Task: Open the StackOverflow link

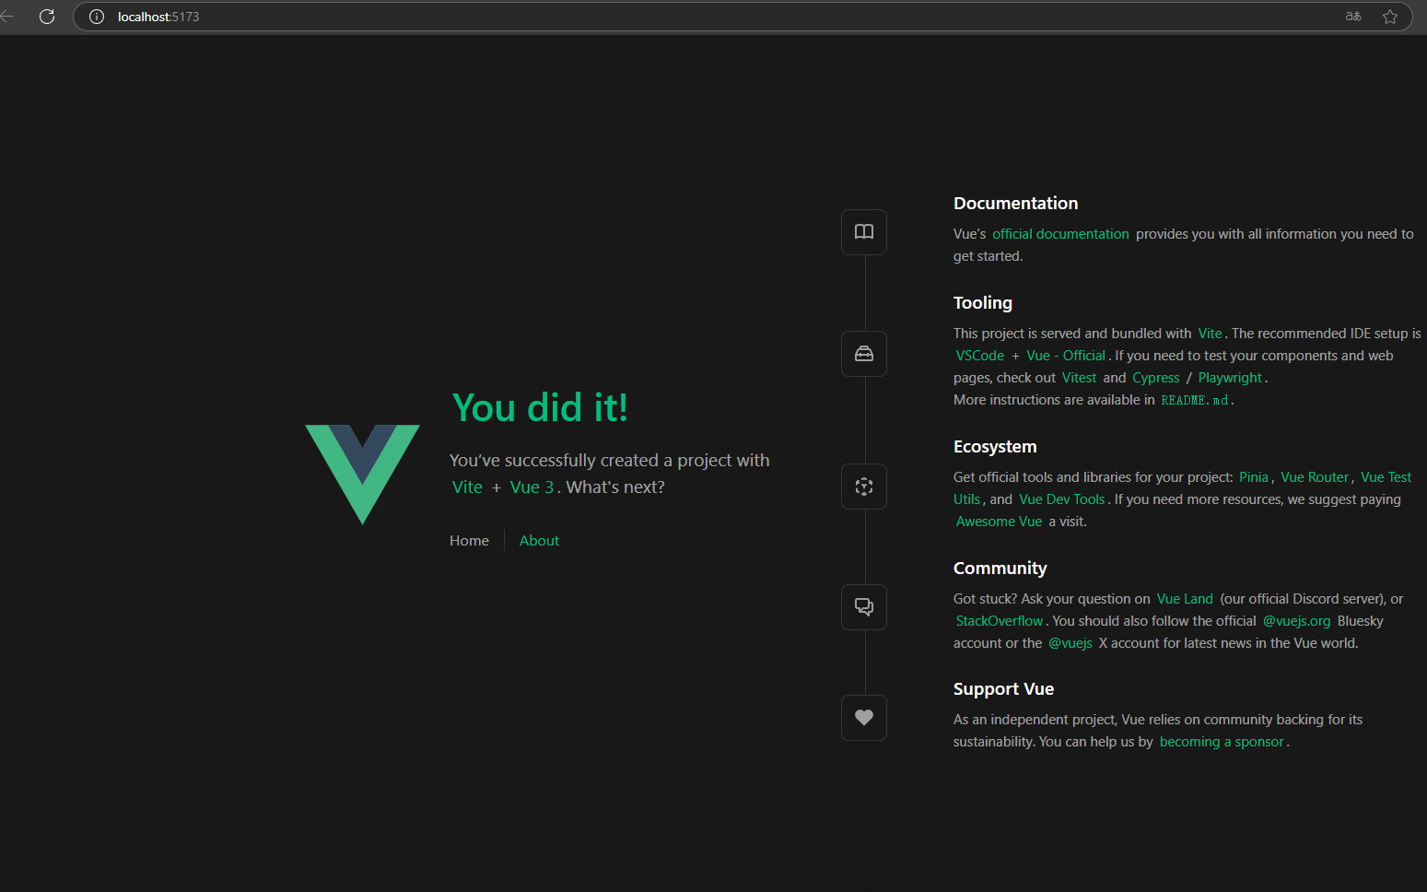Action: coord(1000,621)
